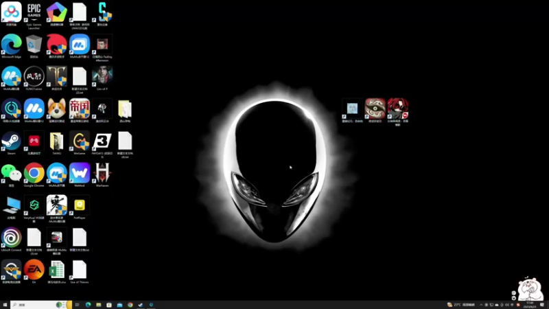Open the Sea of Thieves file

click(80, 271)
